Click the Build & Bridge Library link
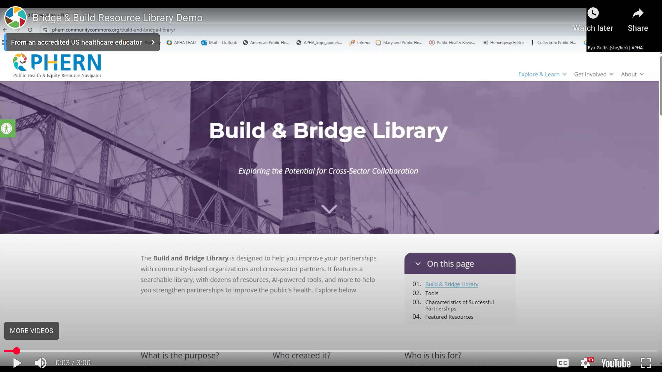The height and width of the screenshot is (372, 662). [451, 284]
